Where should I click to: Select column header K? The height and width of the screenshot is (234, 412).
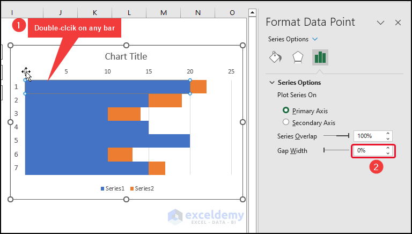point(95,12)
